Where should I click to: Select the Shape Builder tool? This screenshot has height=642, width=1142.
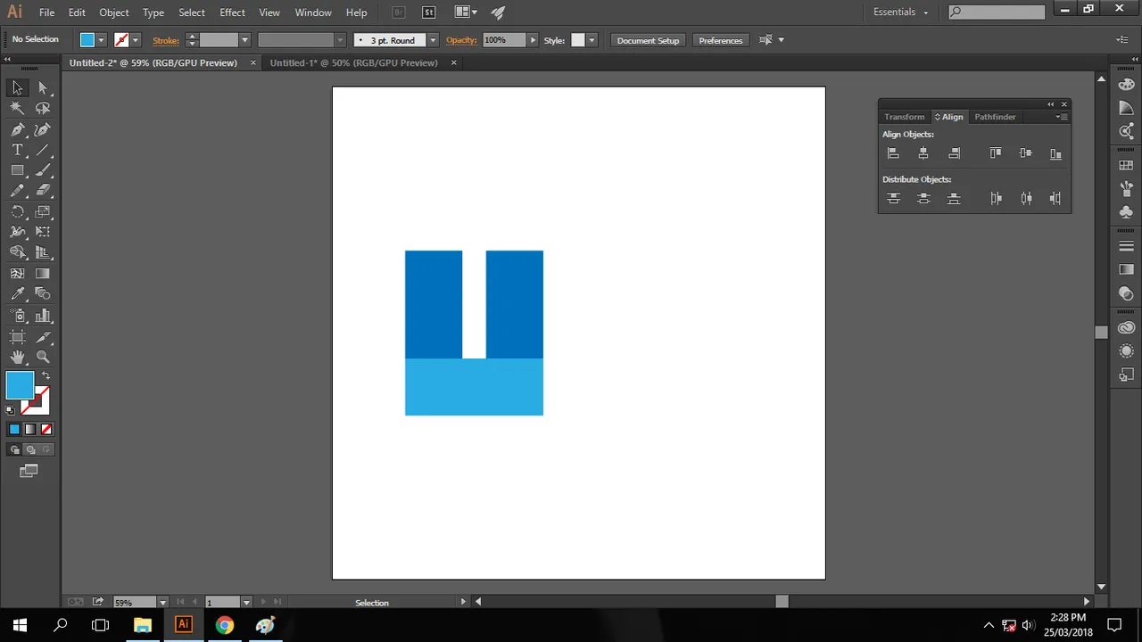[17, 252]
